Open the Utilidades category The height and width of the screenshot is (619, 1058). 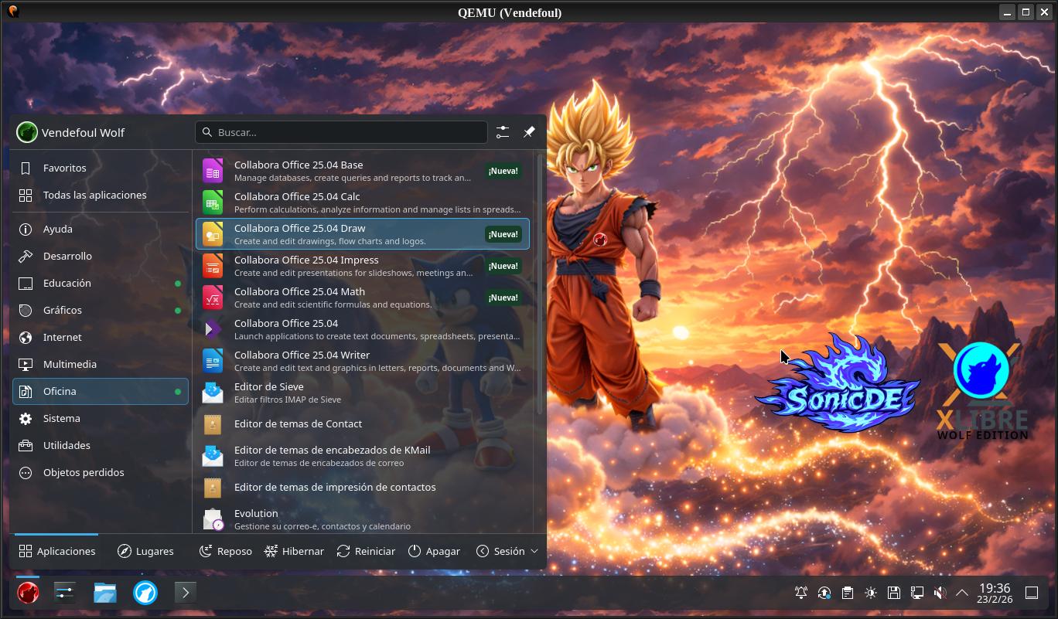click(101, 445)
